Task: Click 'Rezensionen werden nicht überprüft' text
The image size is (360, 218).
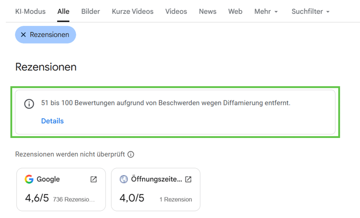Action: pos(70,154)
